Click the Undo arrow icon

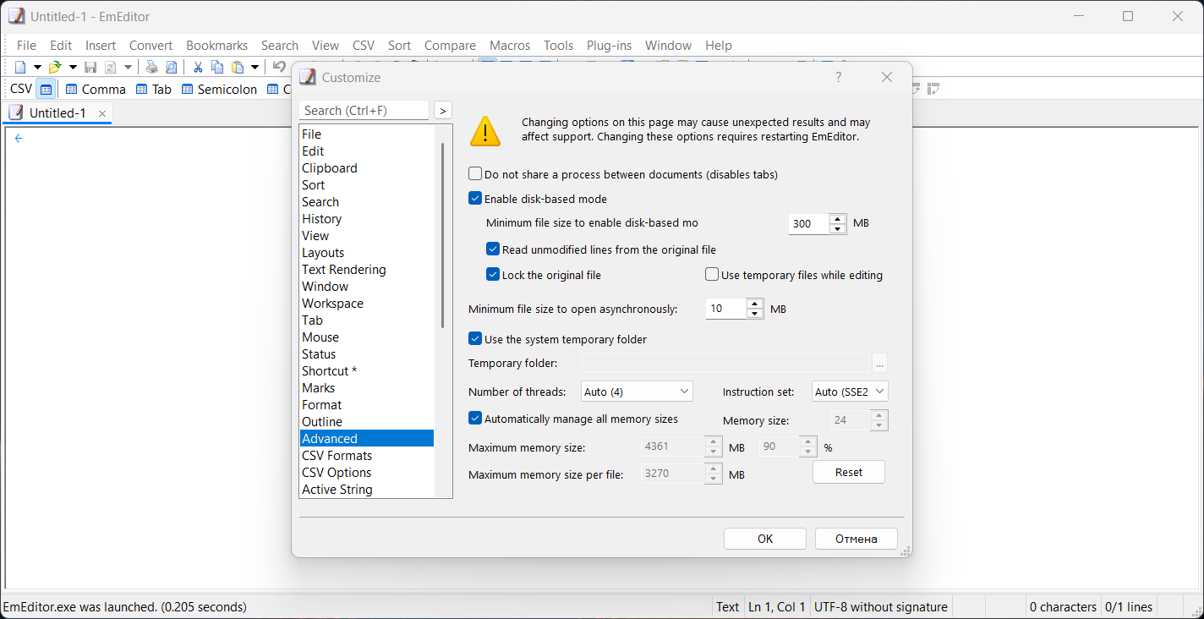[x=279, y=67]
